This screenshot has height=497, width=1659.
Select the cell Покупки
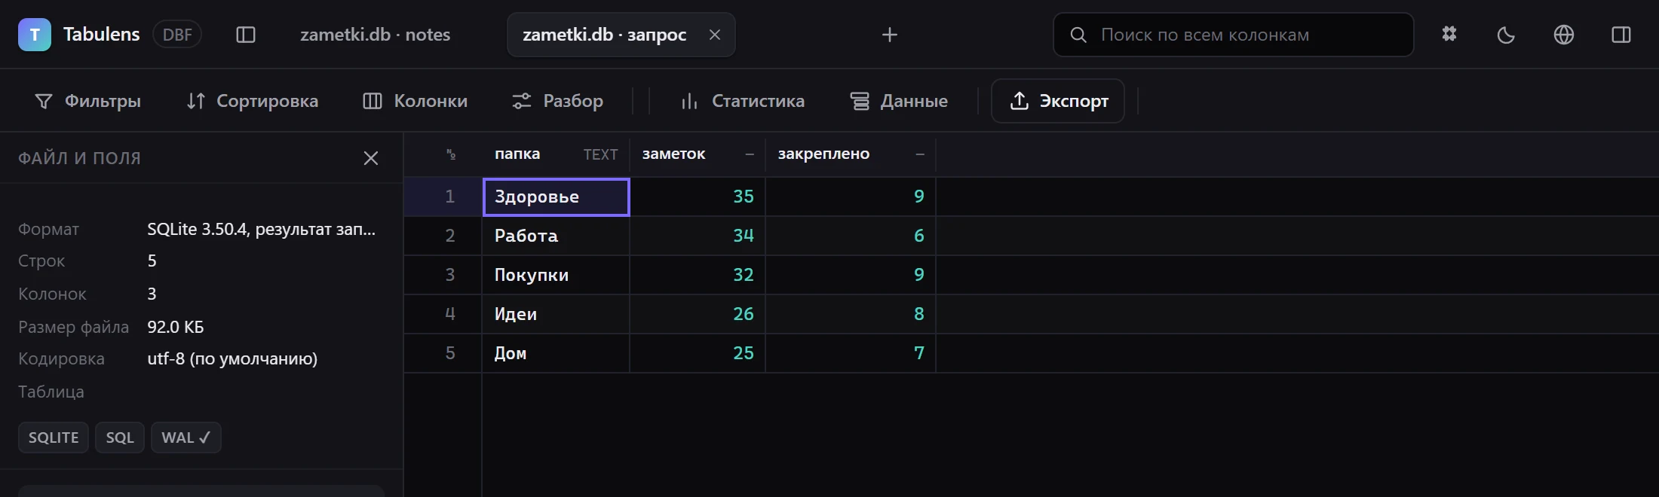pos(556,275)
